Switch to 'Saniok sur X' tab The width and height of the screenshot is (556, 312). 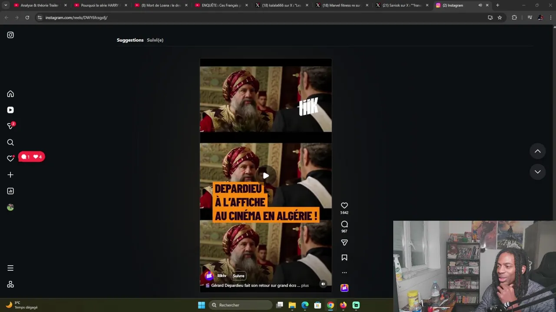pos(402,5)
